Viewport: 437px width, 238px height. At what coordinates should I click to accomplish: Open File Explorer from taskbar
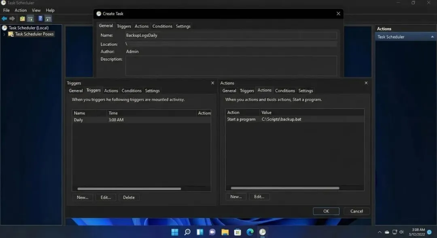point(225,232)
